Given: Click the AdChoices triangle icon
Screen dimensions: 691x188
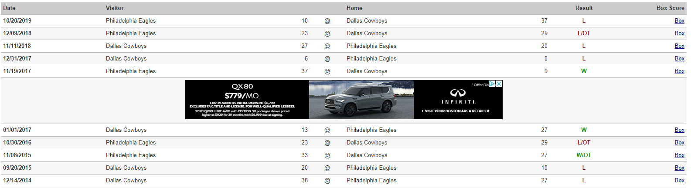Looking at the screenshot, I should 492,84.
